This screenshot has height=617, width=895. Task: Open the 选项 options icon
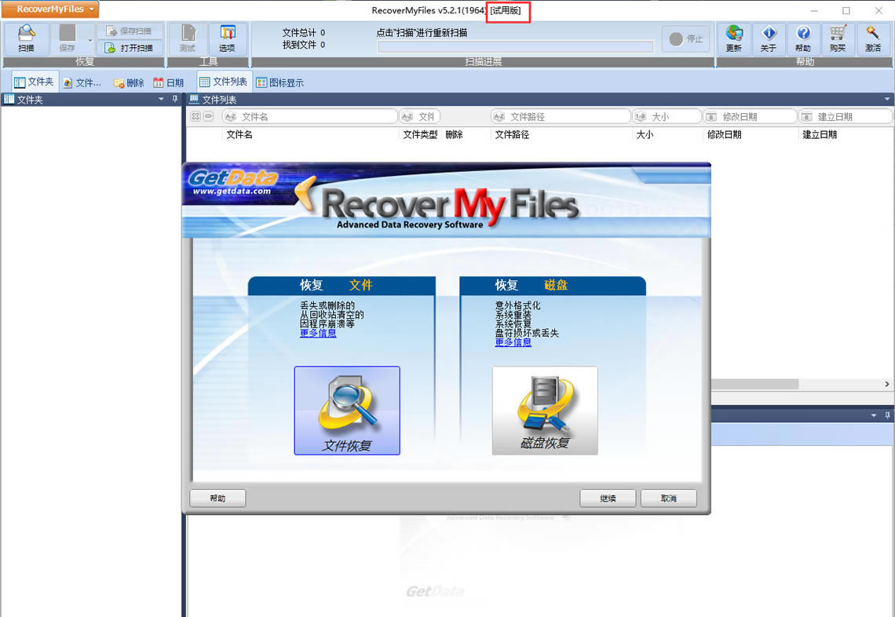(227, 38)
